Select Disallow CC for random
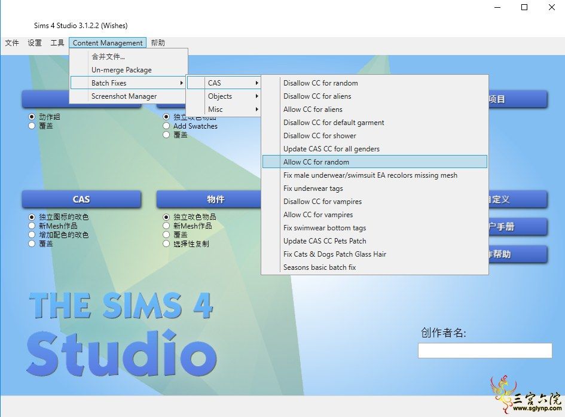 click(x=375, y=83)
